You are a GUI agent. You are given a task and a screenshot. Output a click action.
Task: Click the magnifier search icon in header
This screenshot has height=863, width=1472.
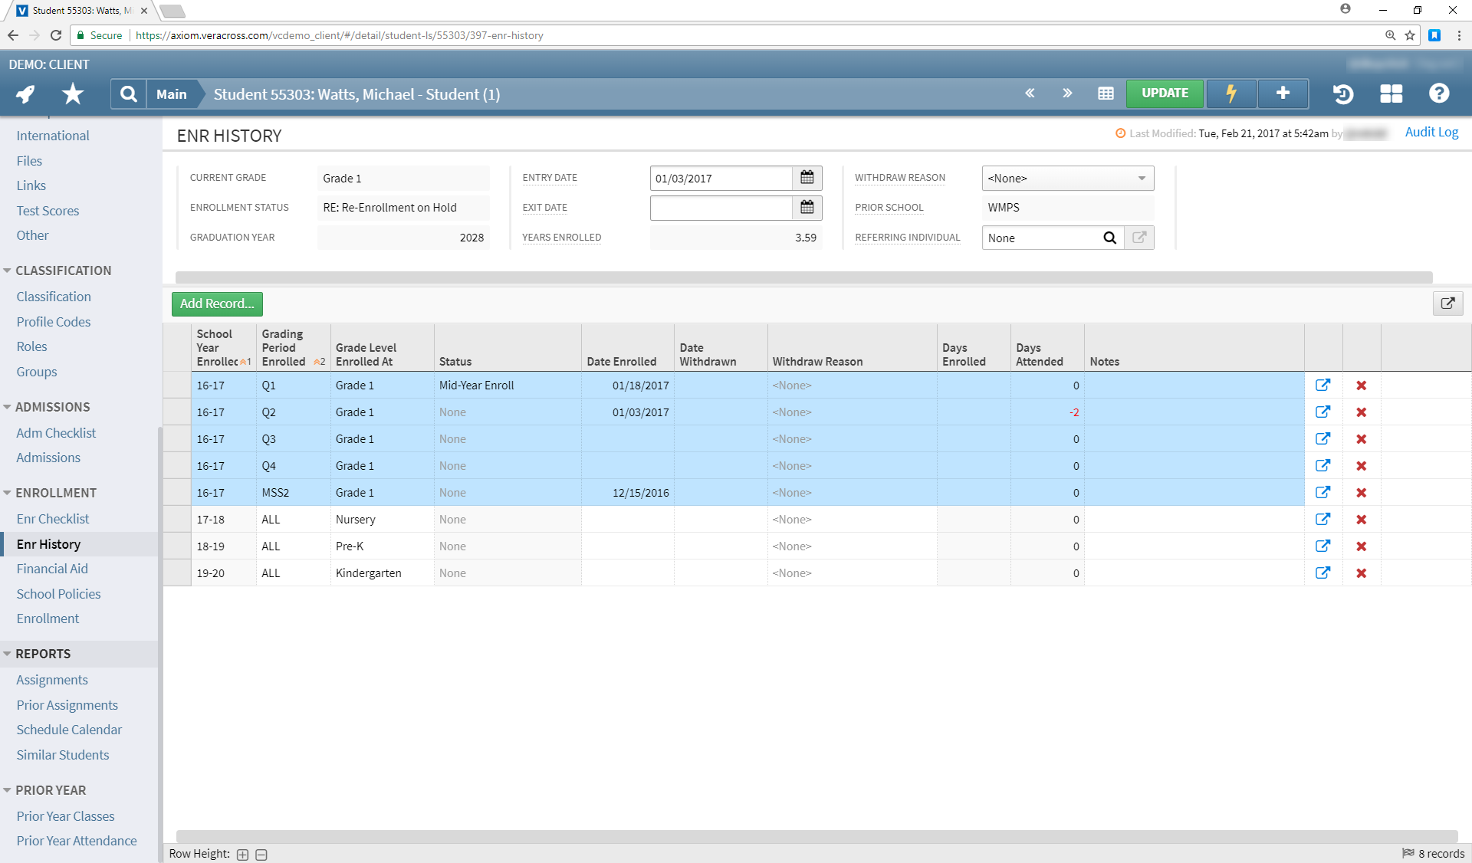point(129,94)
